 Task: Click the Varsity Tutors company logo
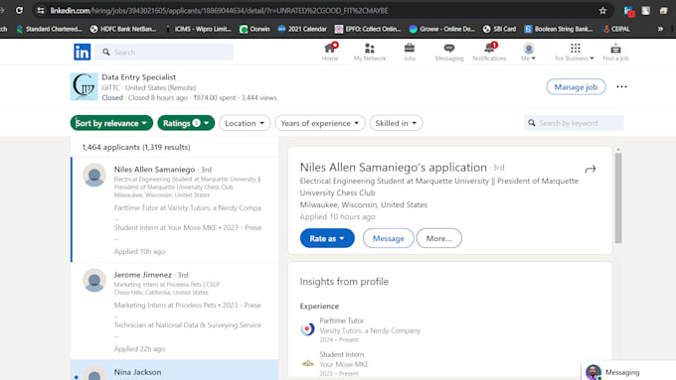(x=307, y=329)
